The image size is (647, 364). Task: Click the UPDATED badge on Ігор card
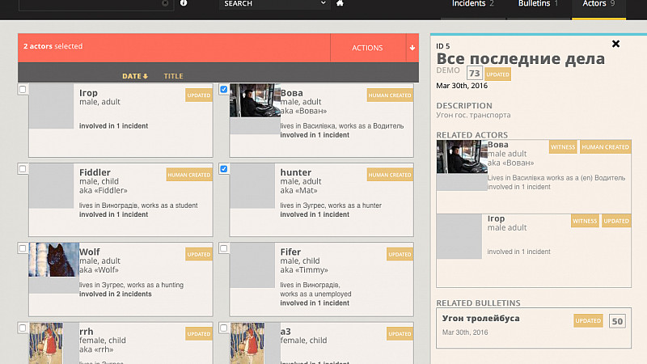pyautogui.click(x=199, y=95)
